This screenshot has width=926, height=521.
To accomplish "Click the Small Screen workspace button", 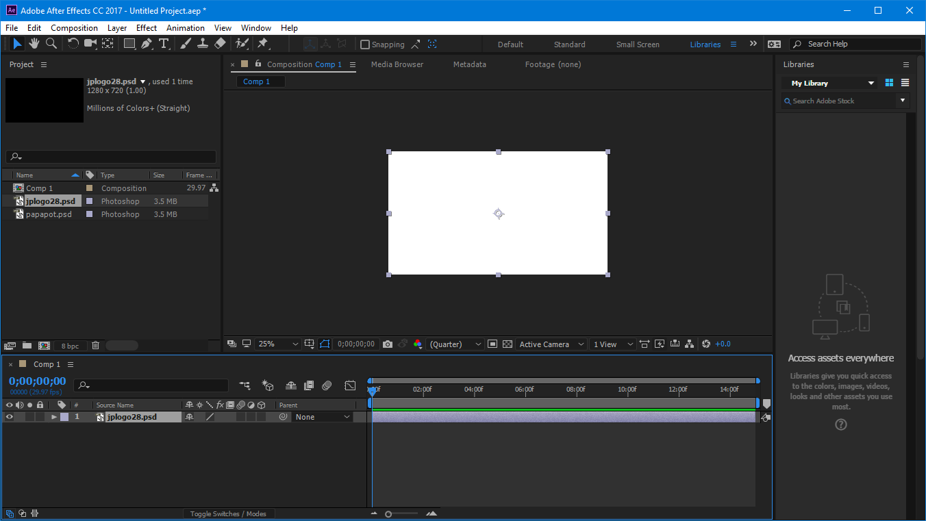I will point(637,44).
